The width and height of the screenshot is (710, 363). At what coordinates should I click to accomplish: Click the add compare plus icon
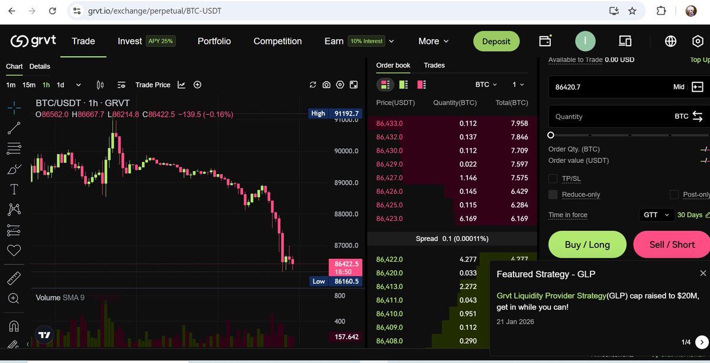[198, 85]
